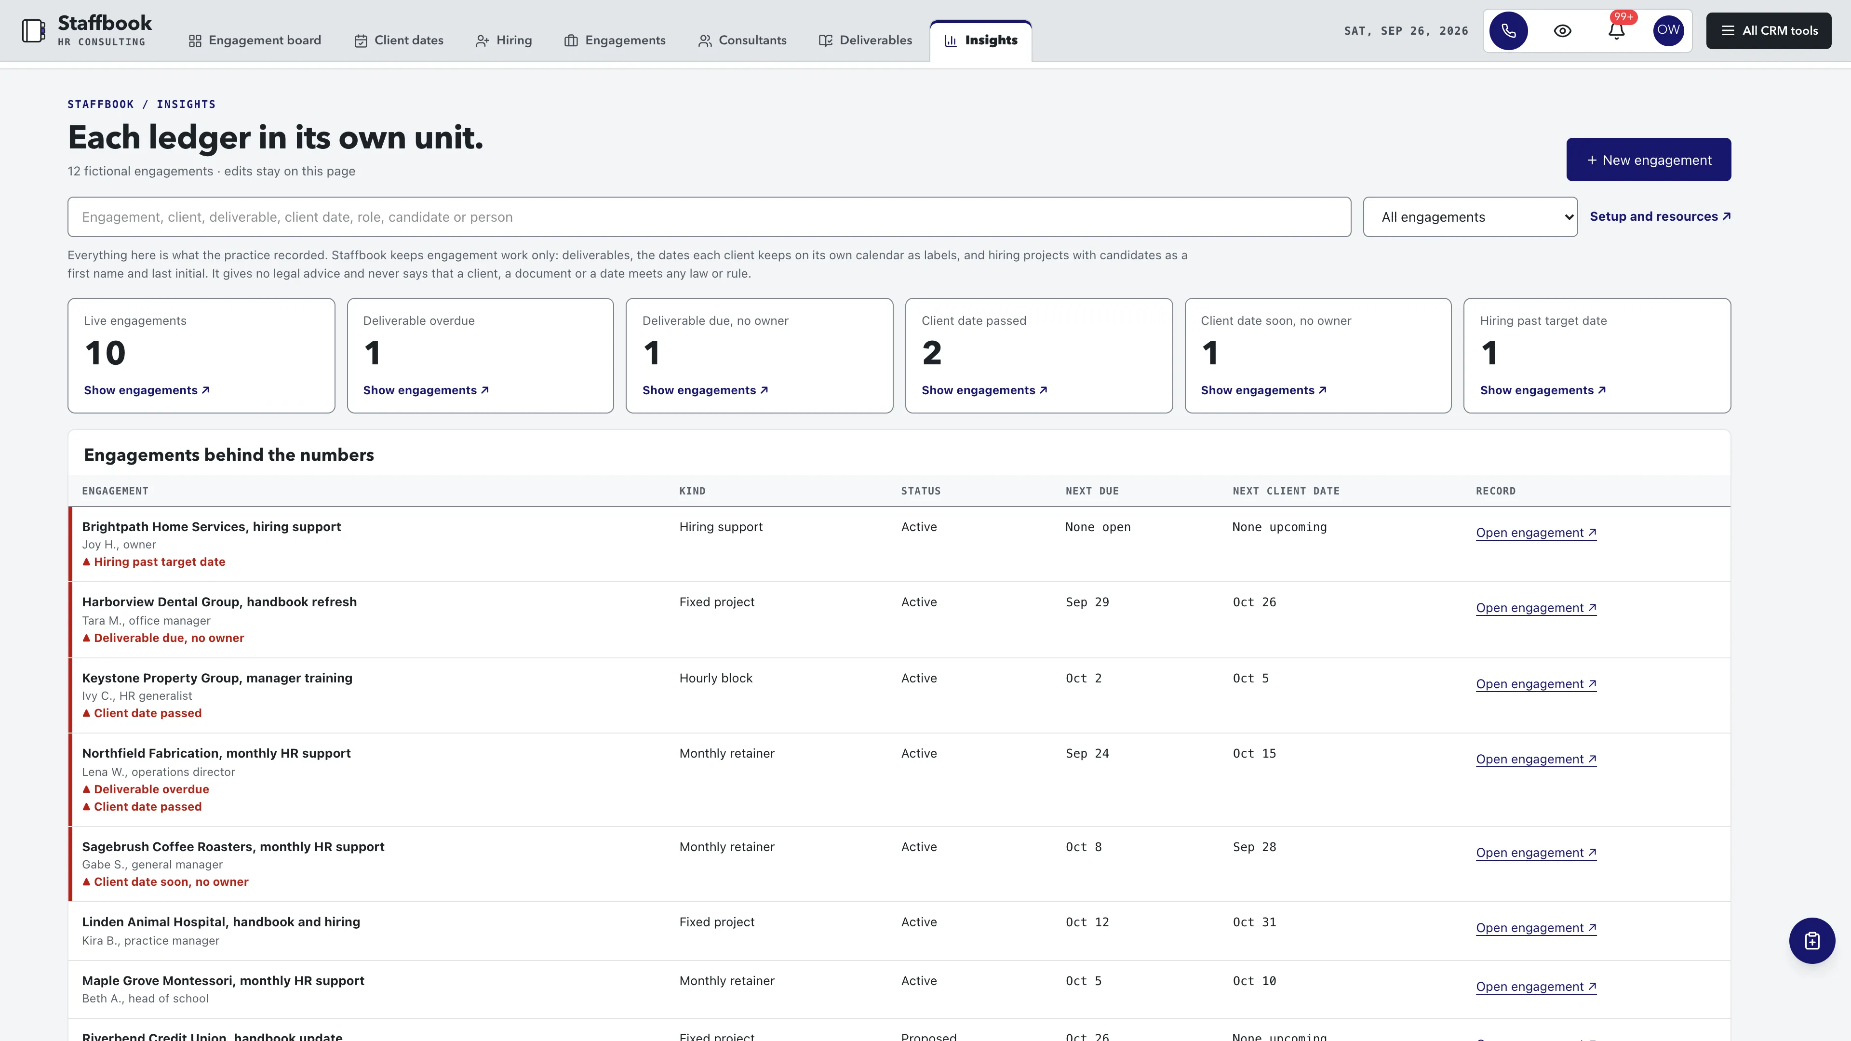Start a call with the phone icon
Image resolution: width=1851 pixels, height=1041 pixels.
(x=1508, y=31)
